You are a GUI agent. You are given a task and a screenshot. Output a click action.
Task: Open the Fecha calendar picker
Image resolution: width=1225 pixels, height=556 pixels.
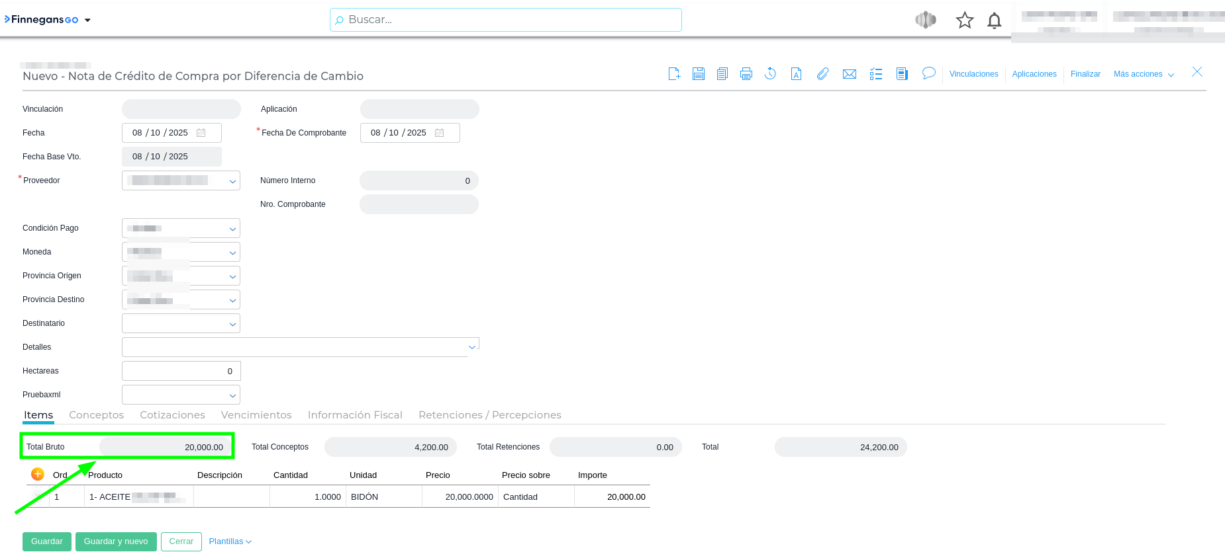[x=201, y=133]
